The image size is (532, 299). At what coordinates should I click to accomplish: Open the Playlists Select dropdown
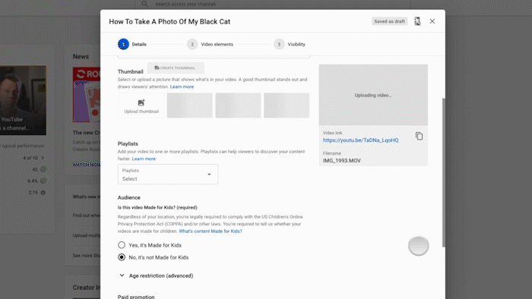click(168, 175)
